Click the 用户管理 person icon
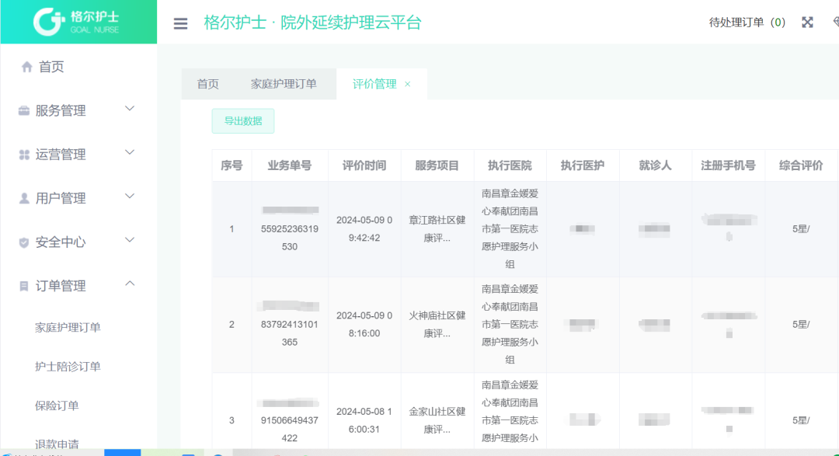Viewport: 839px width, 456px height. (24, 199)
